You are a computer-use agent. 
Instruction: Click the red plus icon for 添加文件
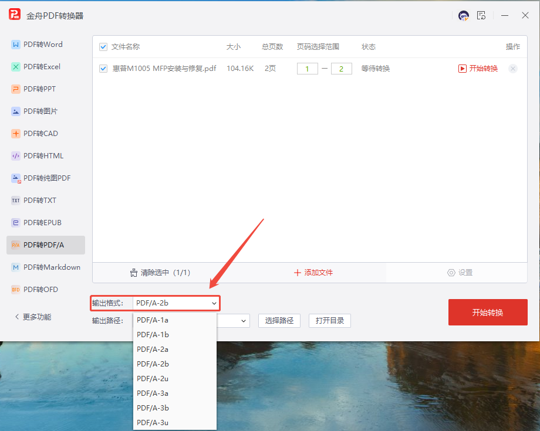298,273
